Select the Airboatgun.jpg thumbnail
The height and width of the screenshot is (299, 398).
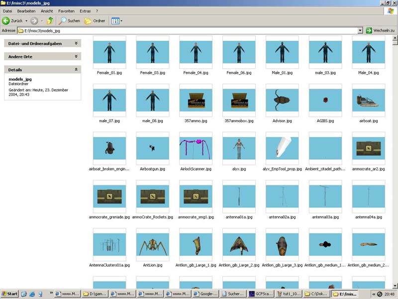pos(153,148)
